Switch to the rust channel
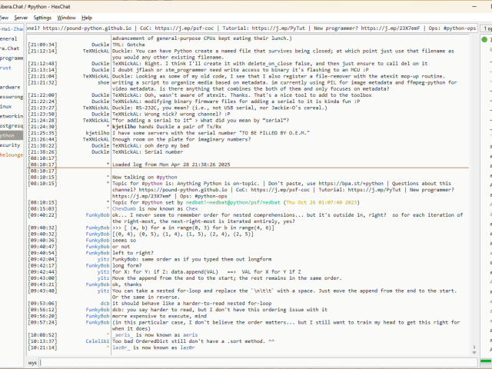This screenshot has width=492, height=369. (6, 68)
